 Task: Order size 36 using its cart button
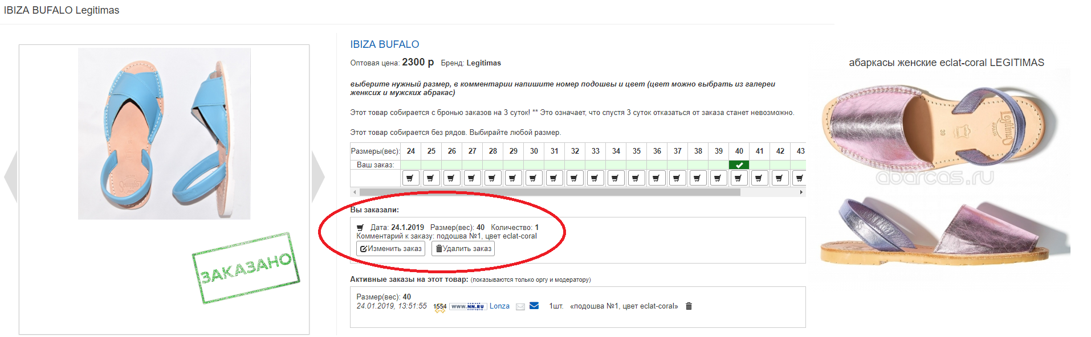[x=657, y=178]
